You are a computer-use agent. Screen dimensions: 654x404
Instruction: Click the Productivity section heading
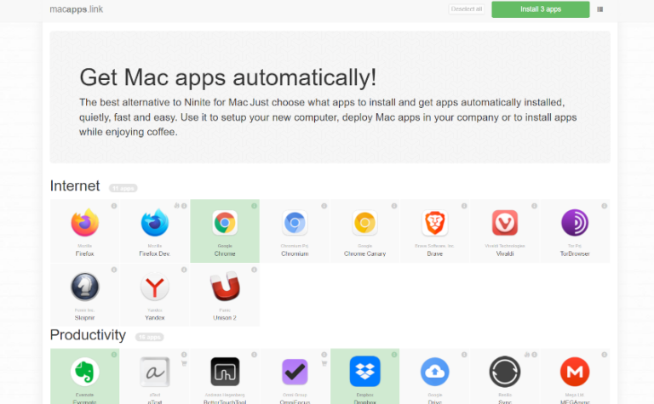point(88,335)
